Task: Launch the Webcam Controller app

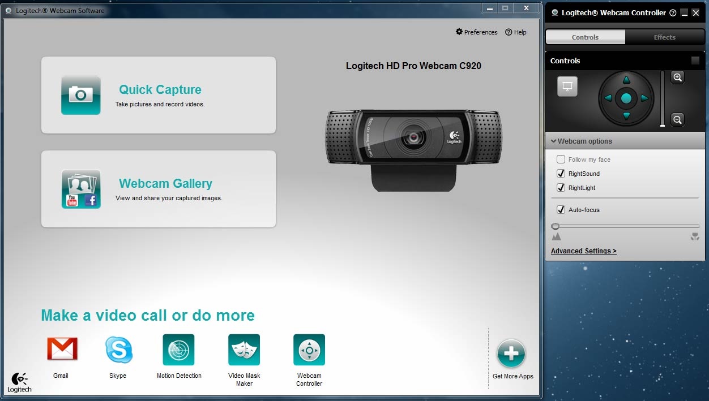Action: (x=309, y=349)
